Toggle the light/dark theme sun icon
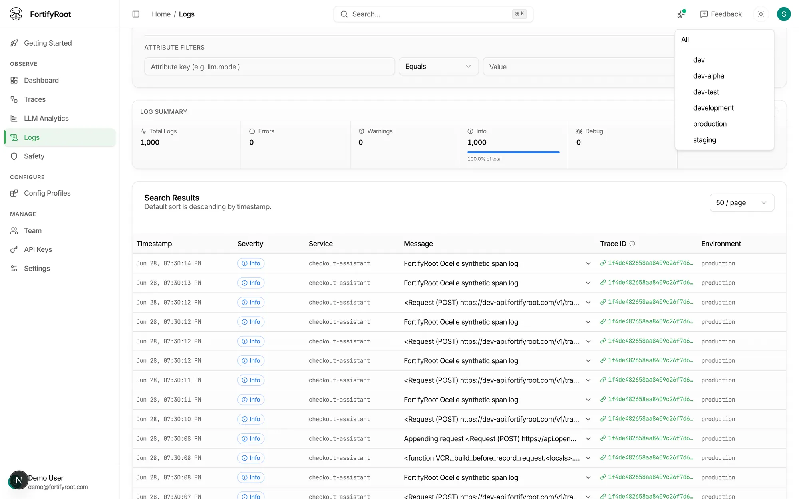The height and width of the screenshot is (499, 799). [761, 14]
